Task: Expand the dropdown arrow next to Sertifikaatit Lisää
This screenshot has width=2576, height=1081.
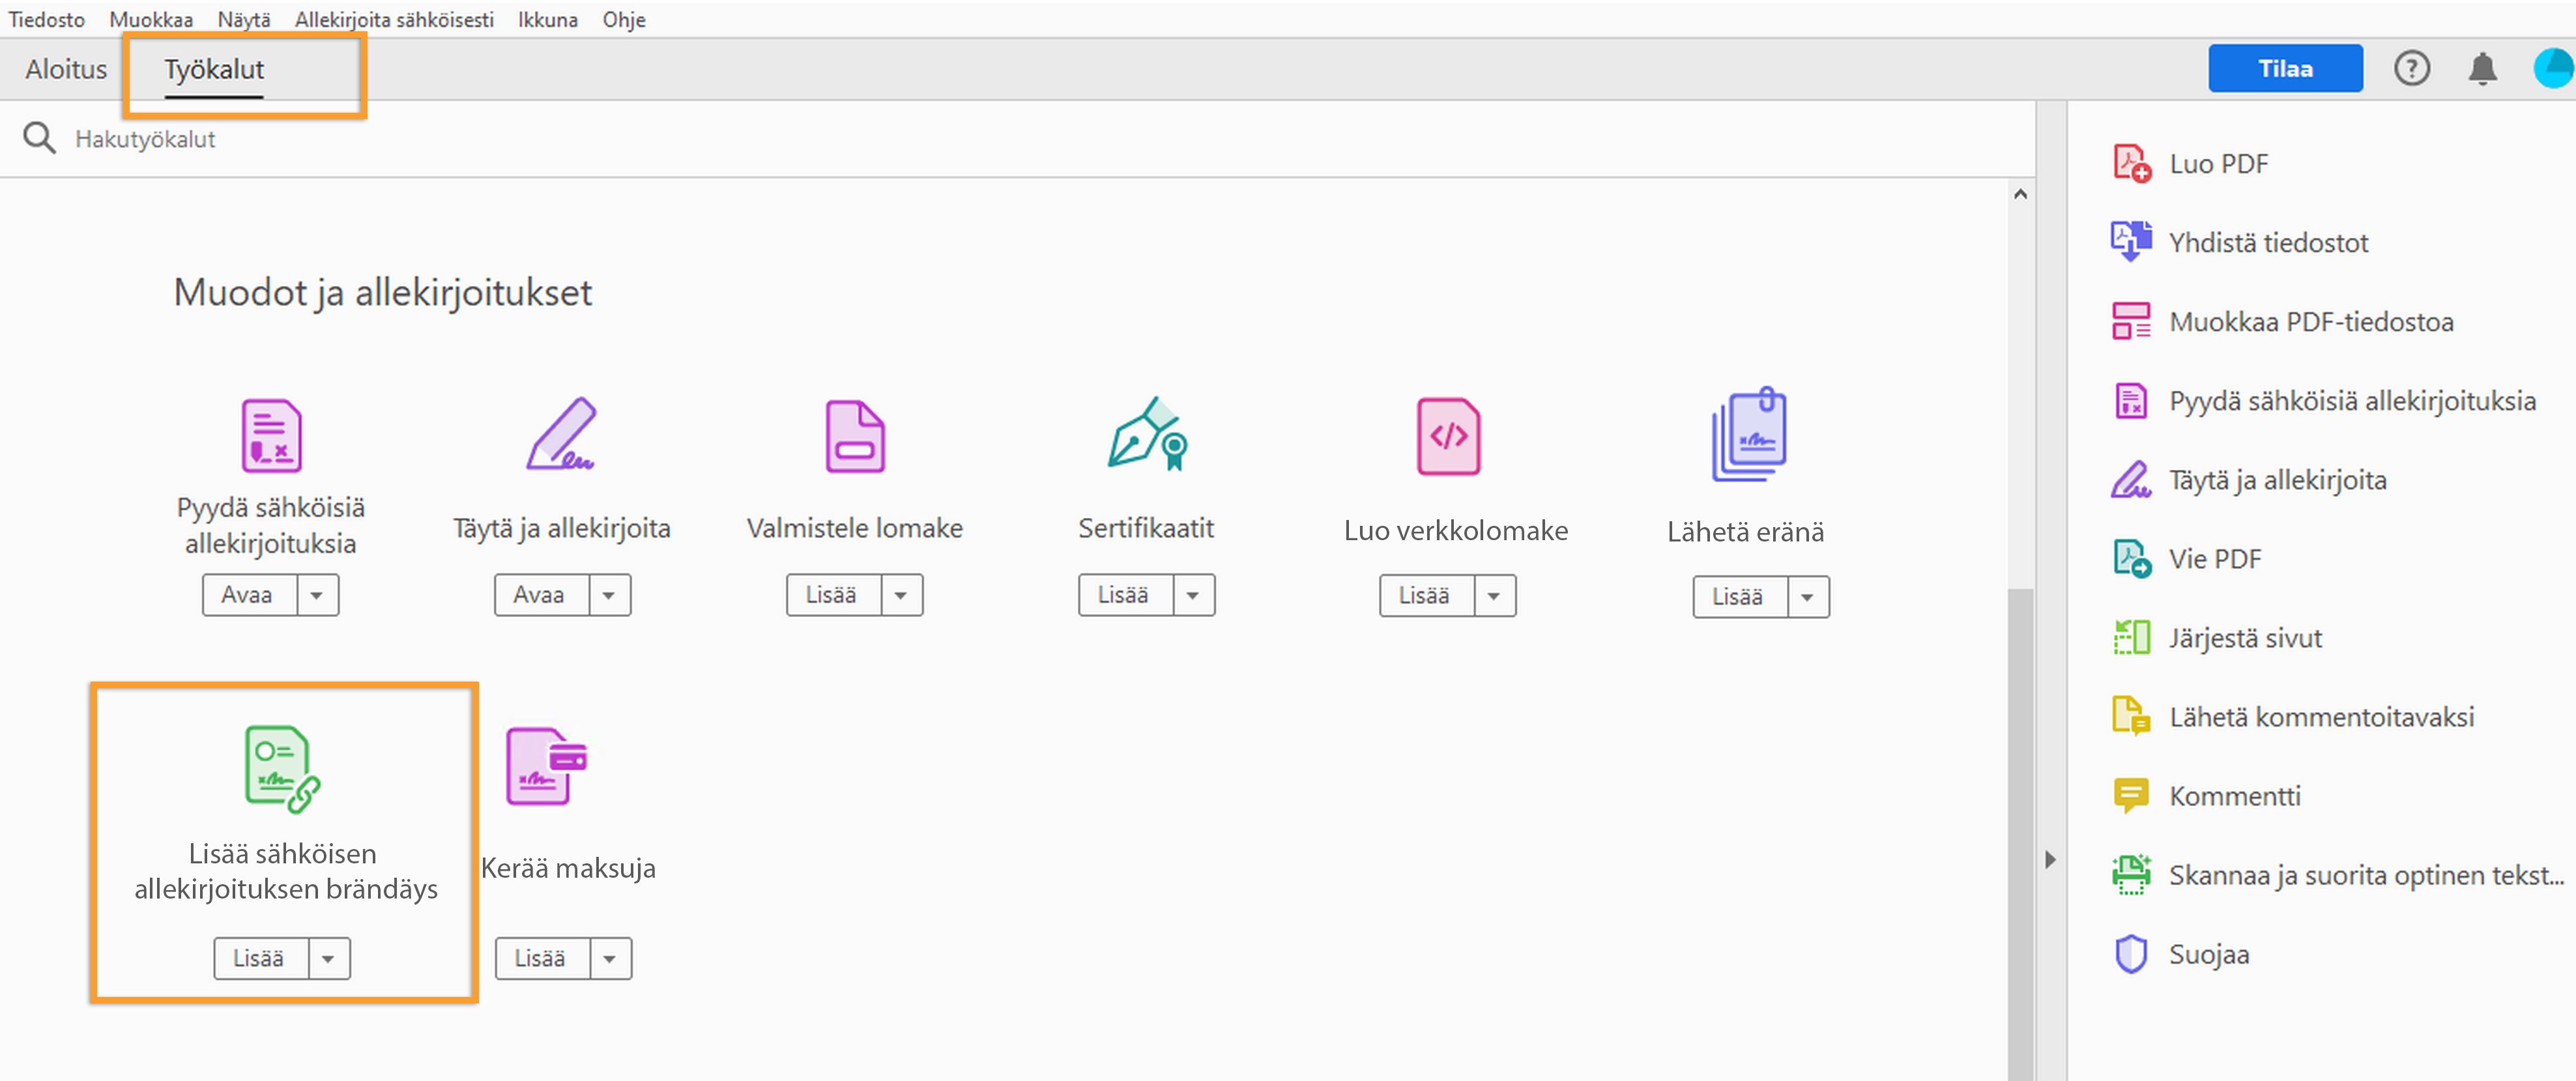Action: [x=1193, y=596]
